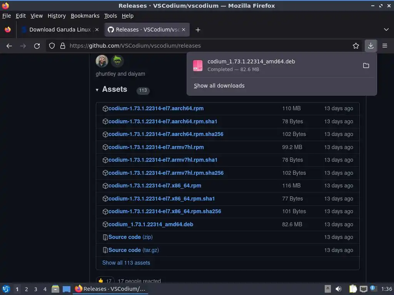Open the update notification tray icon
The width and height of the screenshot is (394, 295).
click(x=373, y=288)
